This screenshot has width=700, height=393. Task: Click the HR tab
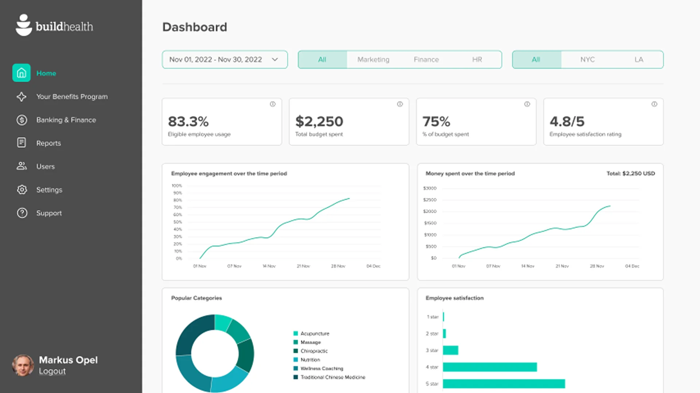coord(477,59)
